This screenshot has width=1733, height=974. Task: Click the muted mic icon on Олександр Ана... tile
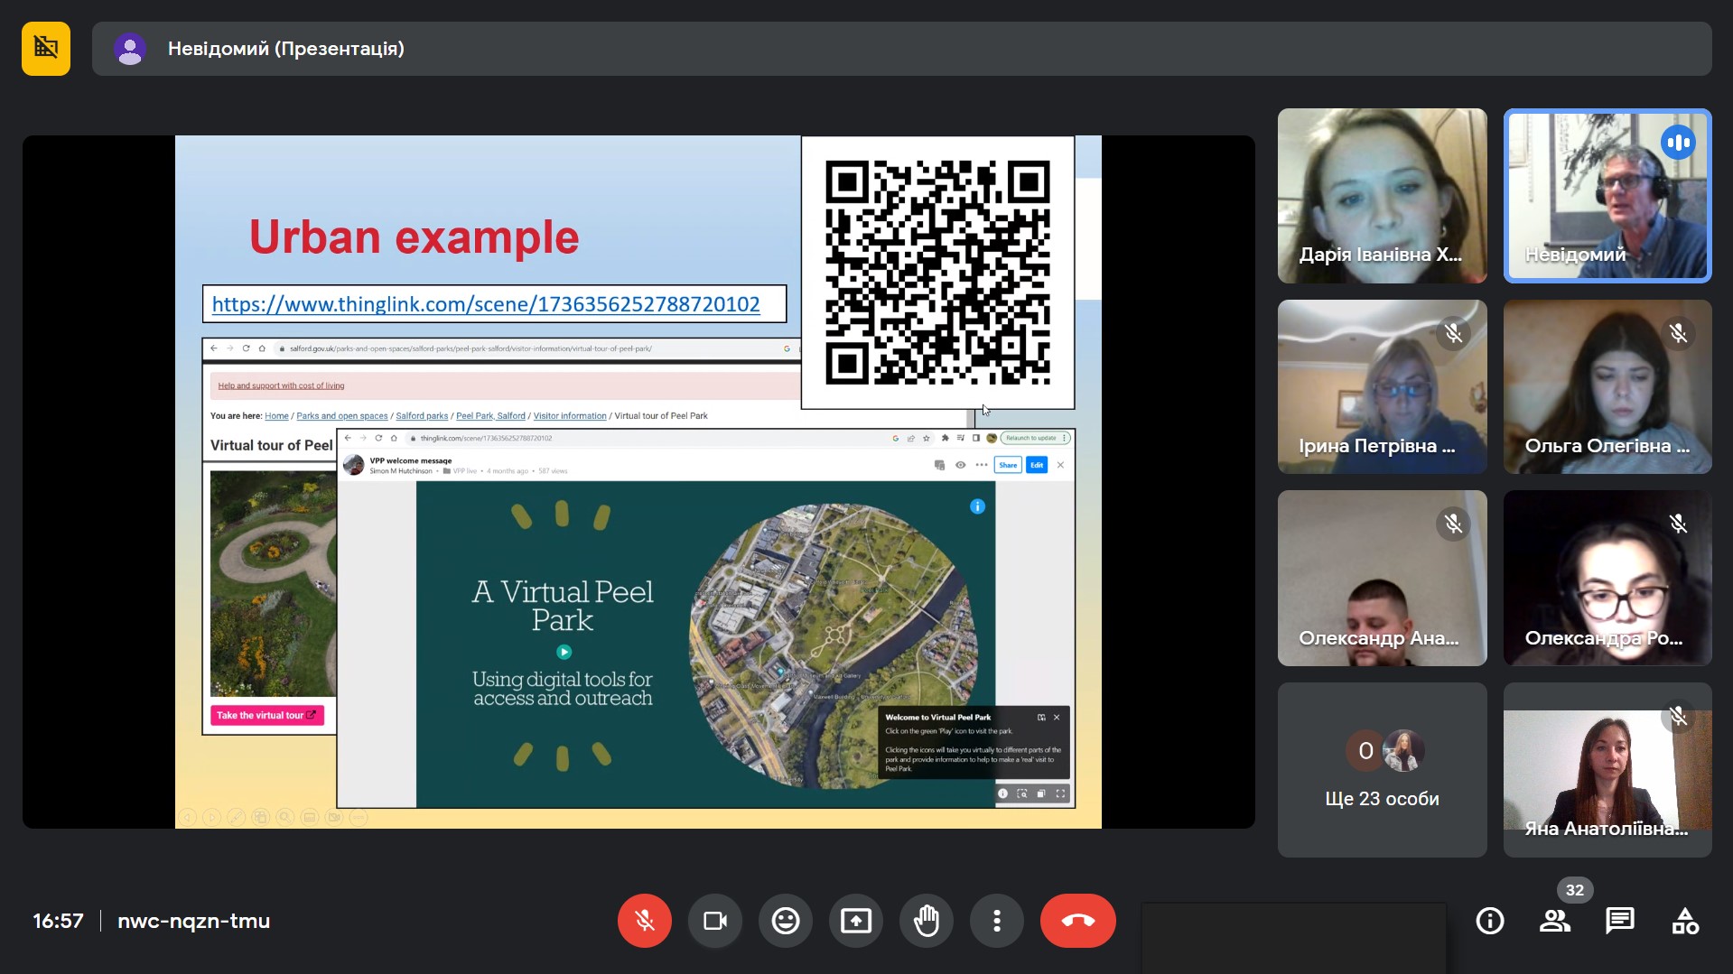coord(1453,524)
